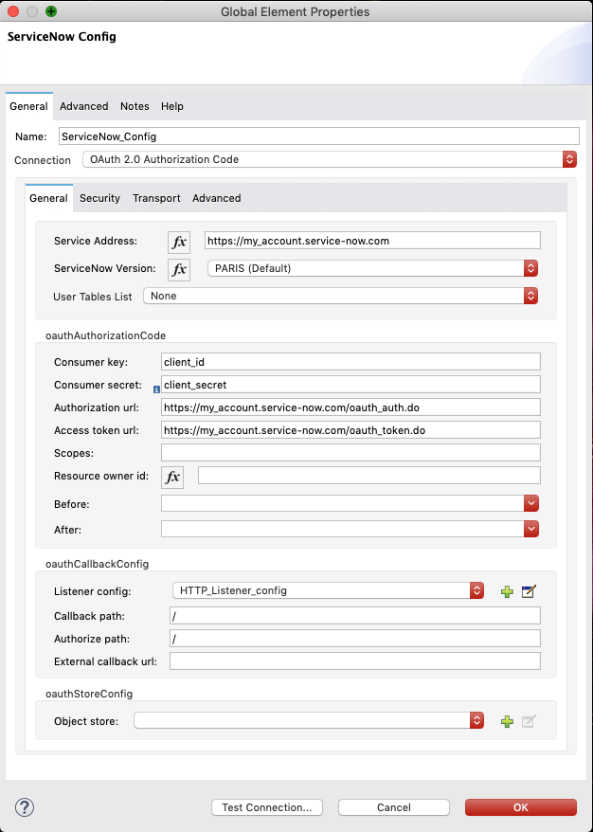The image size is (593, 832).
Task: Expand the ServiceNow Version dropdown set to PARIS
Action: point(530,269)
